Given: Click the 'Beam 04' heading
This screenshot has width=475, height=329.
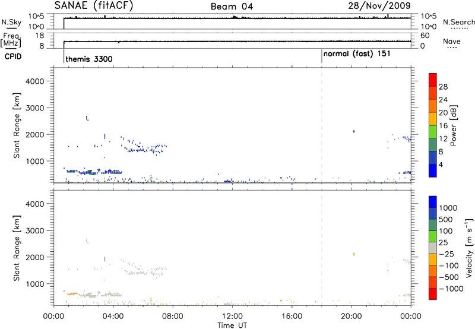Looking at the screenshot, I should click(x=232, y=7).
